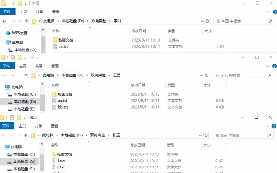Open recent locations dropdown in 李四 window
Viewport: 277px width, 173px height.
(x=20, y=21)
